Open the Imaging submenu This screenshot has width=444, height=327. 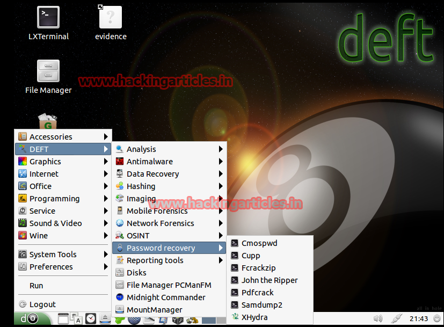(169, 199)
